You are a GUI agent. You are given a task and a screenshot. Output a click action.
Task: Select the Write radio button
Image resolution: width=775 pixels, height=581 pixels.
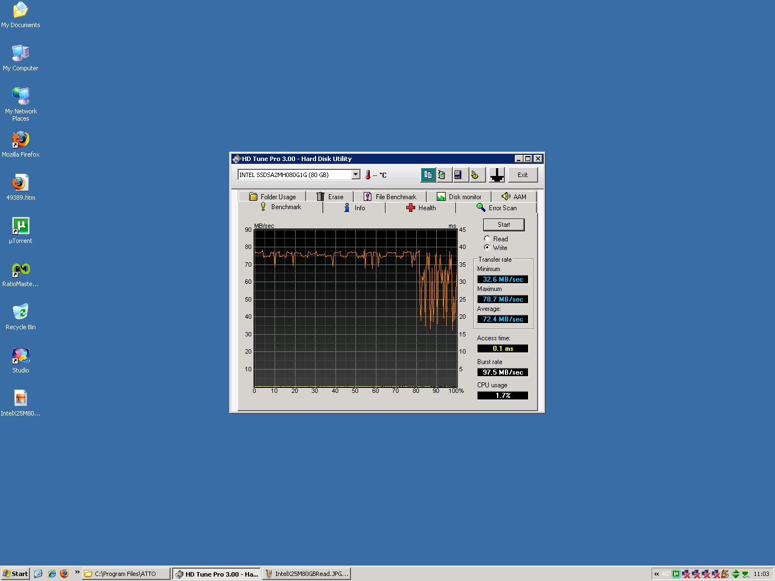tap(487, 248)
